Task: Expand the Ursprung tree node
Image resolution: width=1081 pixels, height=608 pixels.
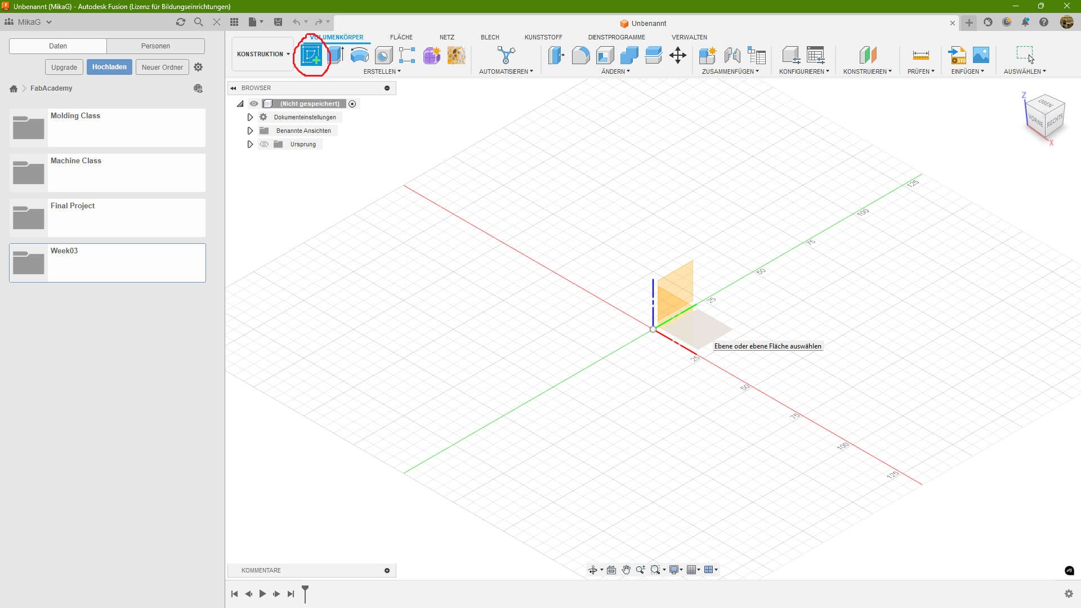Action: point(250,144)
